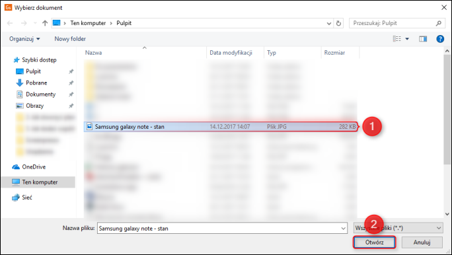Image resolution: width=452 pixels, height=255 pixels.
Task: Click the JPG icon of Samsung galaxy note file
Action: (x=90, y=126)
